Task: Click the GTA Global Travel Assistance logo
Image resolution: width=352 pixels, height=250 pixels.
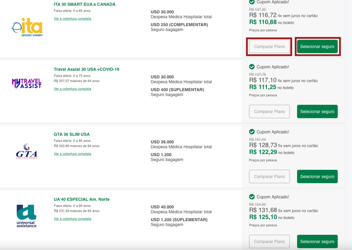Action: point(27,151)
